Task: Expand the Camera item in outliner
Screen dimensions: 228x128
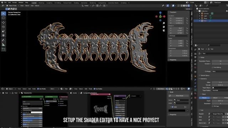Action: click(x=199, y=14)
